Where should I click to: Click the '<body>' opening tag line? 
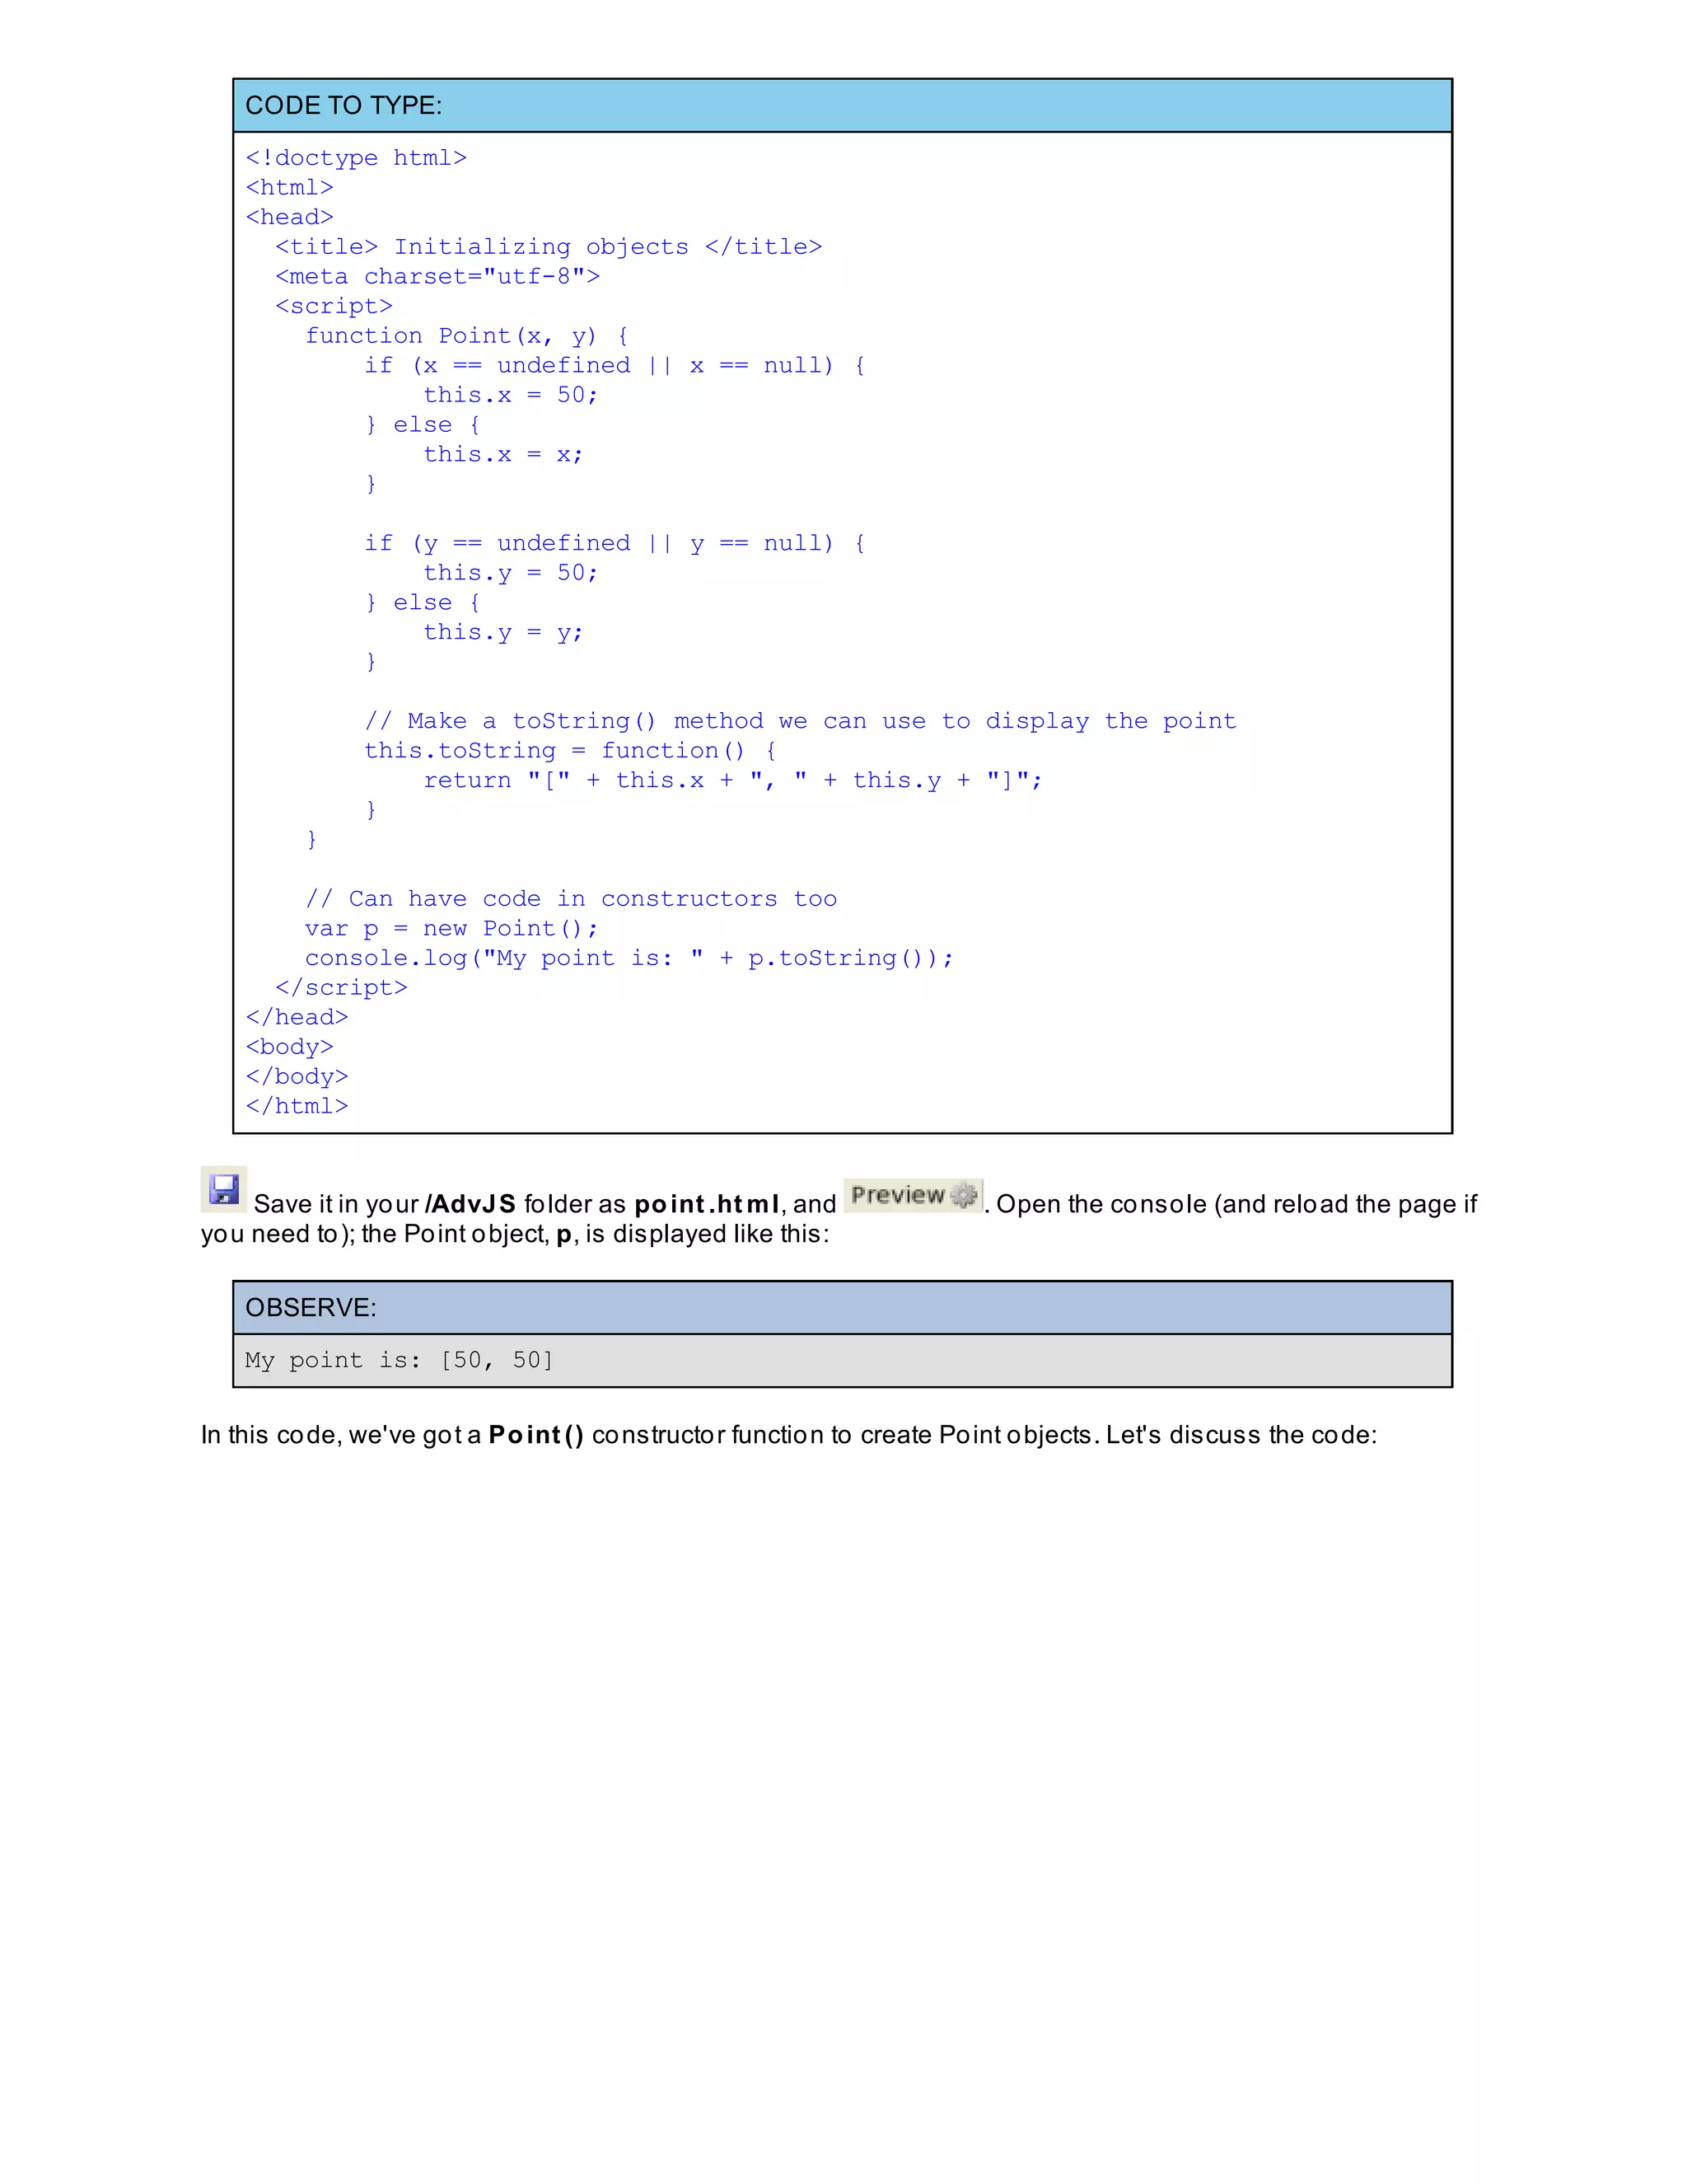(x=290, y=1047)
